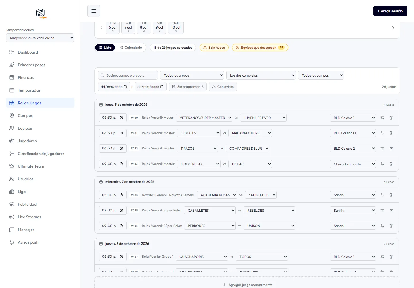Image resolution: width=414 pixels, height=288 pixels.
Task: Toggle the Sin programar filter
Action: click(x=188, y=87)
